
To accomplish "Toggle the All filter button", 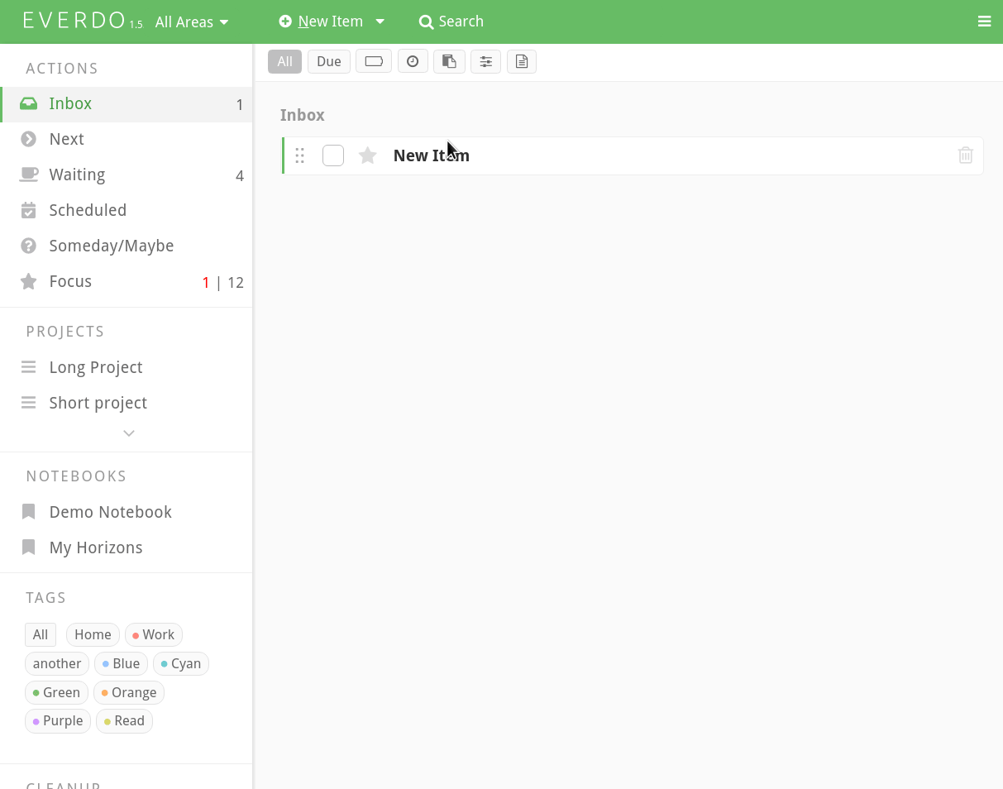I will pos(284,61).
